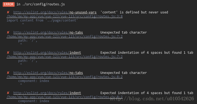Open the first no-tabs rule link

pos(48,33)
